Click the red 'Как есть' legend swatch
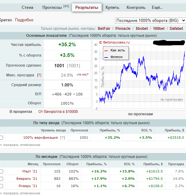Screen dimensions: 186x195 (x=106, y=50)
